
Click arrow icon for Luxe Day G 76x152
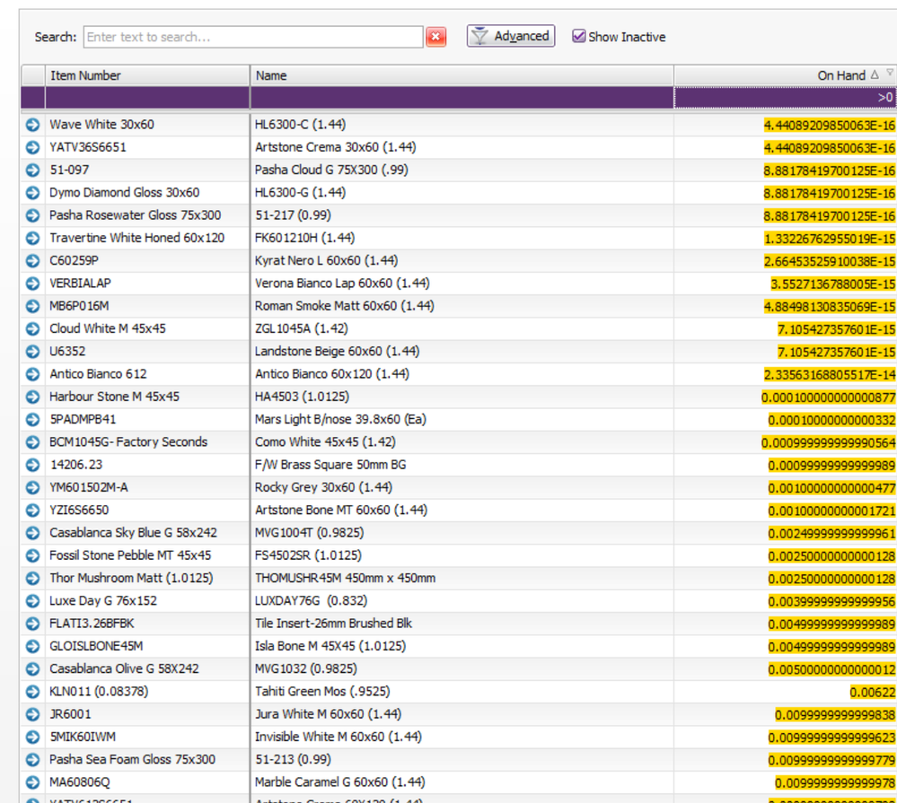pyautogui.click(x=33, y=601)
